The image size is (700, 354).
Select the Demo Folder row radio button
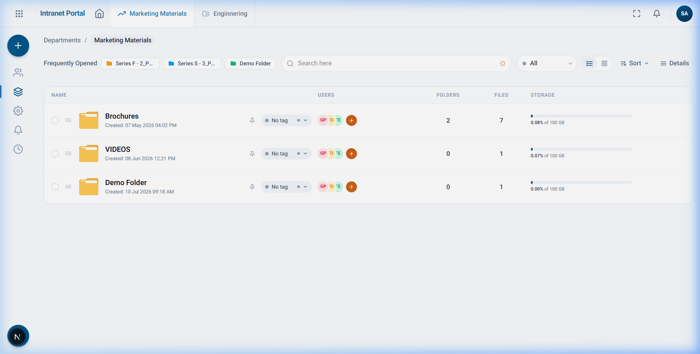(x=55, y=187)
